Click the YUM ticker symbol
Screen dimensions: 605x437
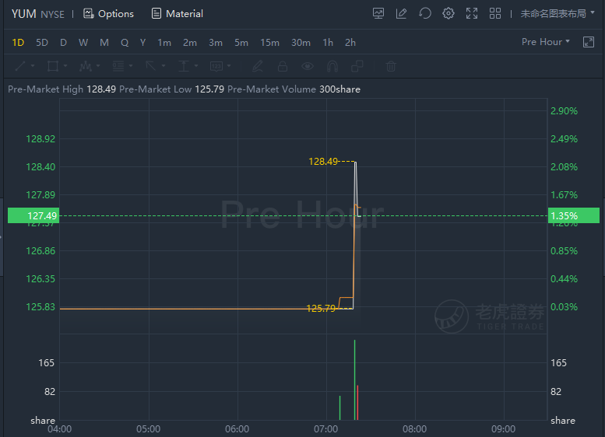point(24,14)
